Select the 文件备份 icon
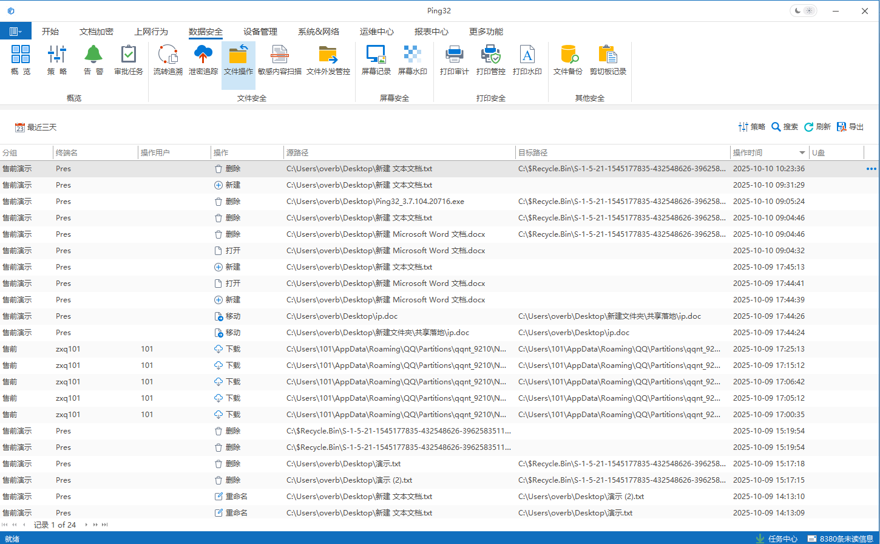This screenshot has height=544, width=880. [x=567, y=60]
